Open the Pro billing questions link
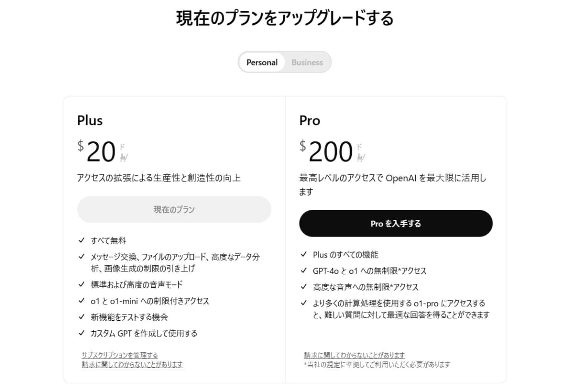Screen dimensions: 580x387 pyautogui.click(x=353, y=355)
